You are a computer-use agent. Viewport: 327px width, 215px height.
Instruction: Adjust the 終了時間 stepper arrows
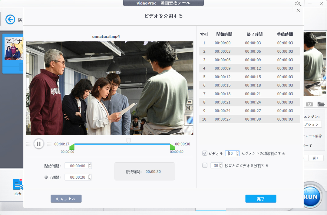pyautogui.click(x=90, y=177)
